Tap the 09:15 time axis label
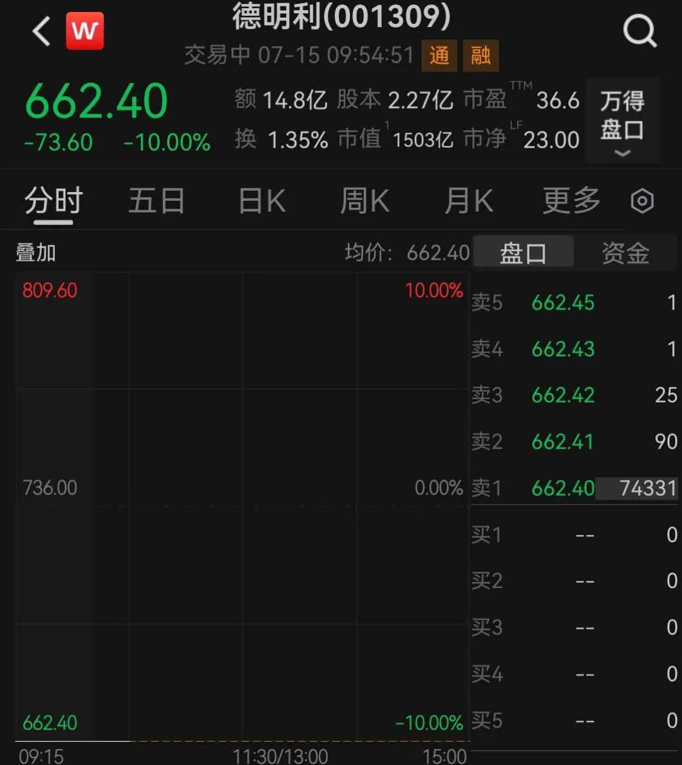Image resolution: width=682 pixels, height=765 pixels. 41,756
